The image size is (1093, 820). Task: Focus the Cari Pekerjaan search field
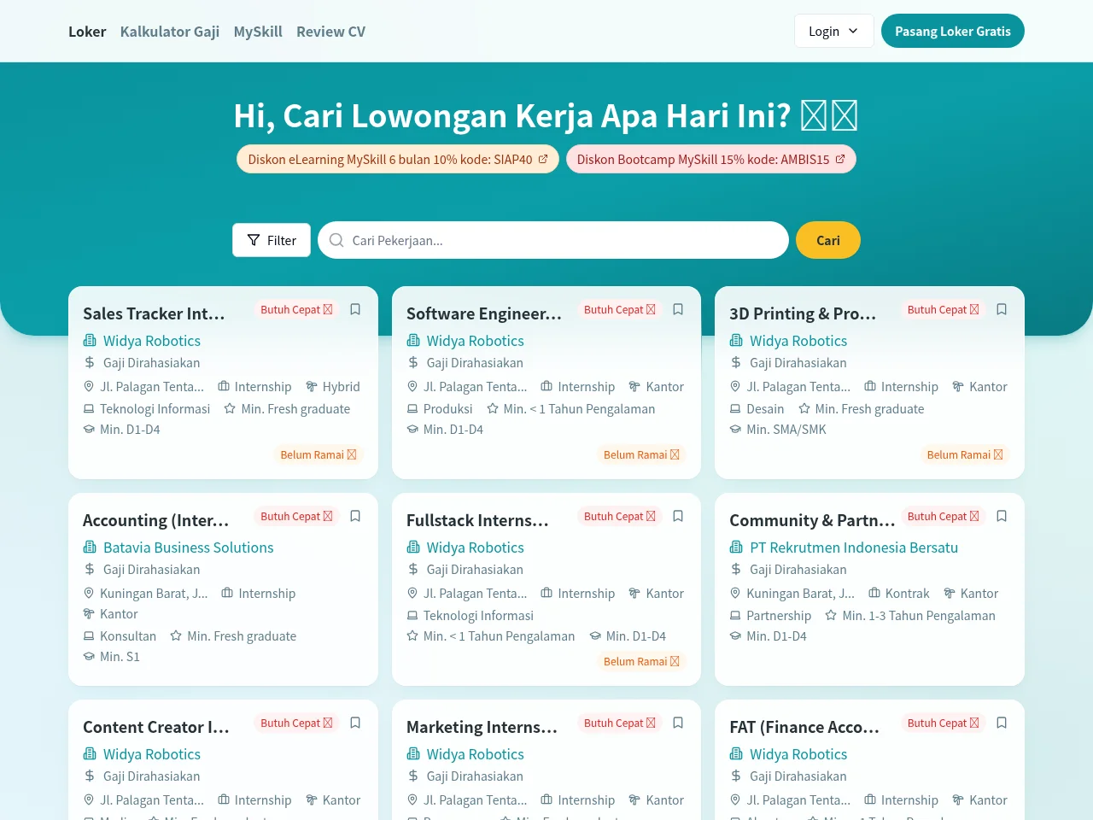tap(553, 240)
